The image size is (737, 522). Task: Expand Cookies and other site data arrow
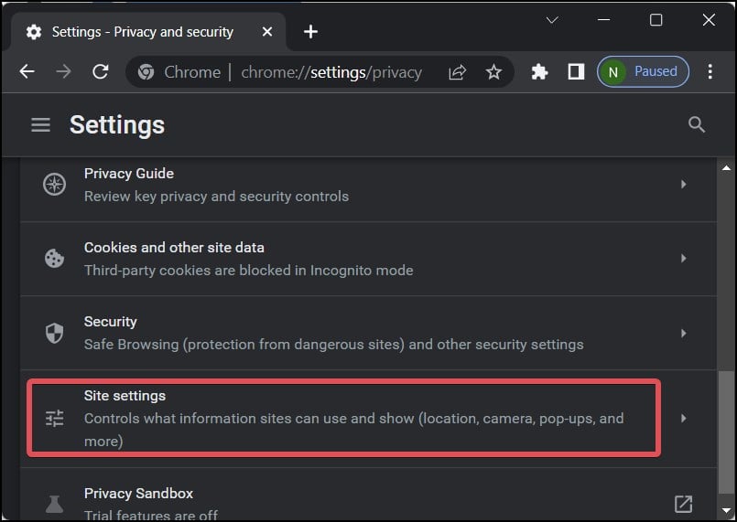(683, 258)
